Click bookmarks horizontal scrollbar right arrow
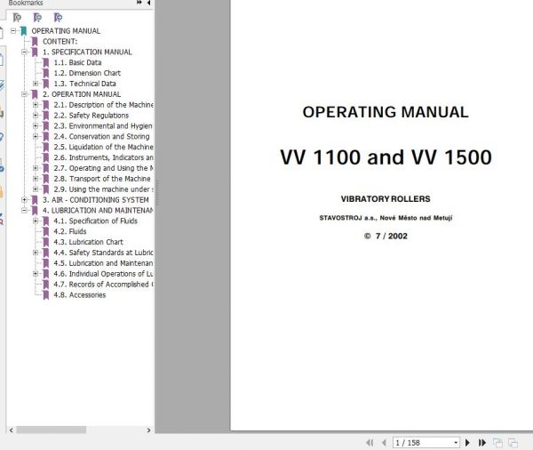The image size is (533, 450). 148,430
